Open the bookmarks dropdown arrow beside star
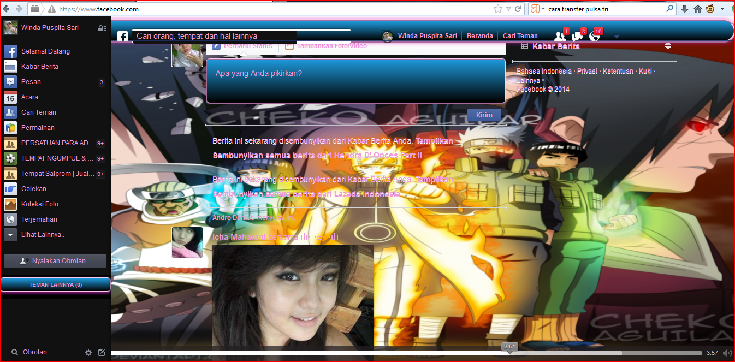The image size is (735, 362). 508,9
